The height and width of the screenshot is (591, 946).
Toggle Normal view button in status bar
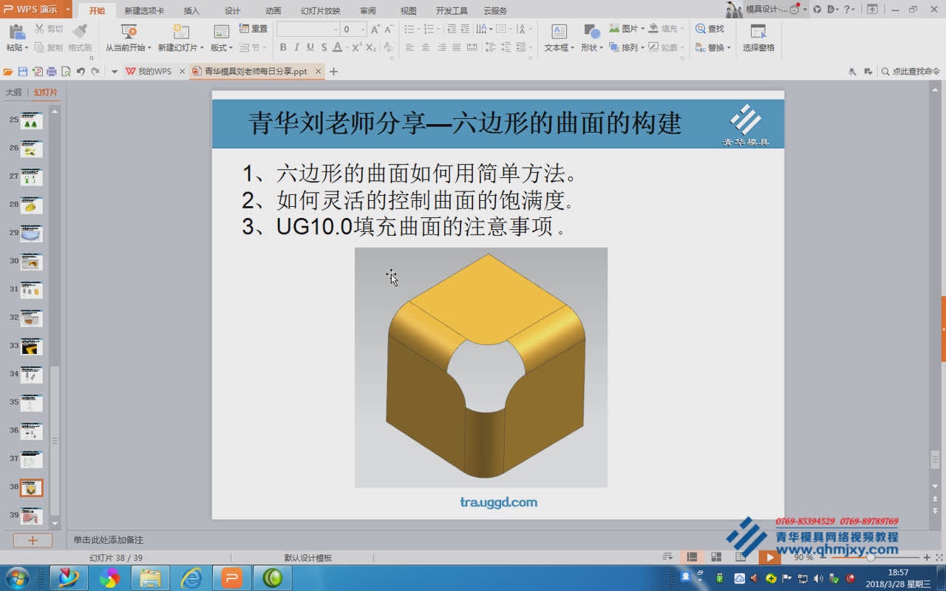click(693, 557)
